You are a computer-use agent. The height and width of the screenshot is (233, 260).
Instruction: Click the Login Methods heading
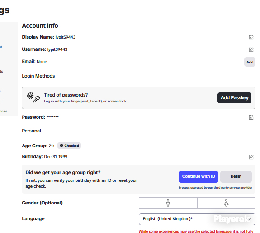tap(38, 76)
